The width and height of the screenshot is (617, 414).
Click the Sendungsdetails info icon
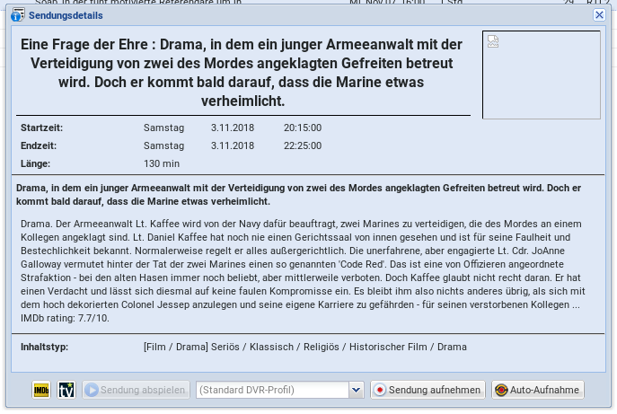point(18,15)
